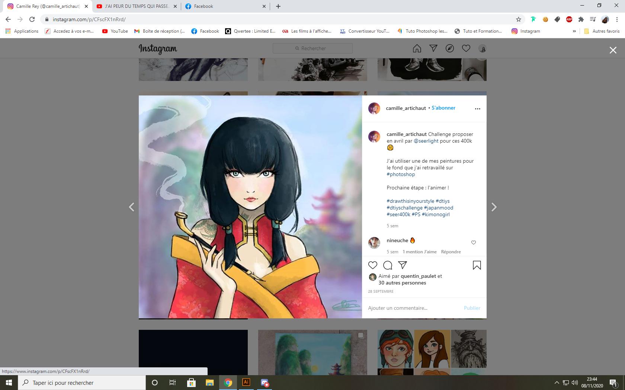
Task: Expand hidden bookmarks chevron
Action: click(x=574, y=31)
